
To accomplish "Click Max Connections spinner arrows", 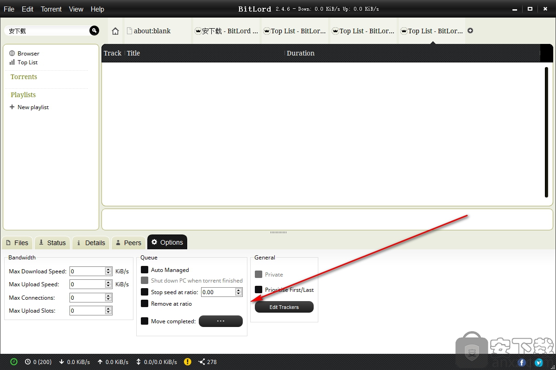I will click(108, 297).
